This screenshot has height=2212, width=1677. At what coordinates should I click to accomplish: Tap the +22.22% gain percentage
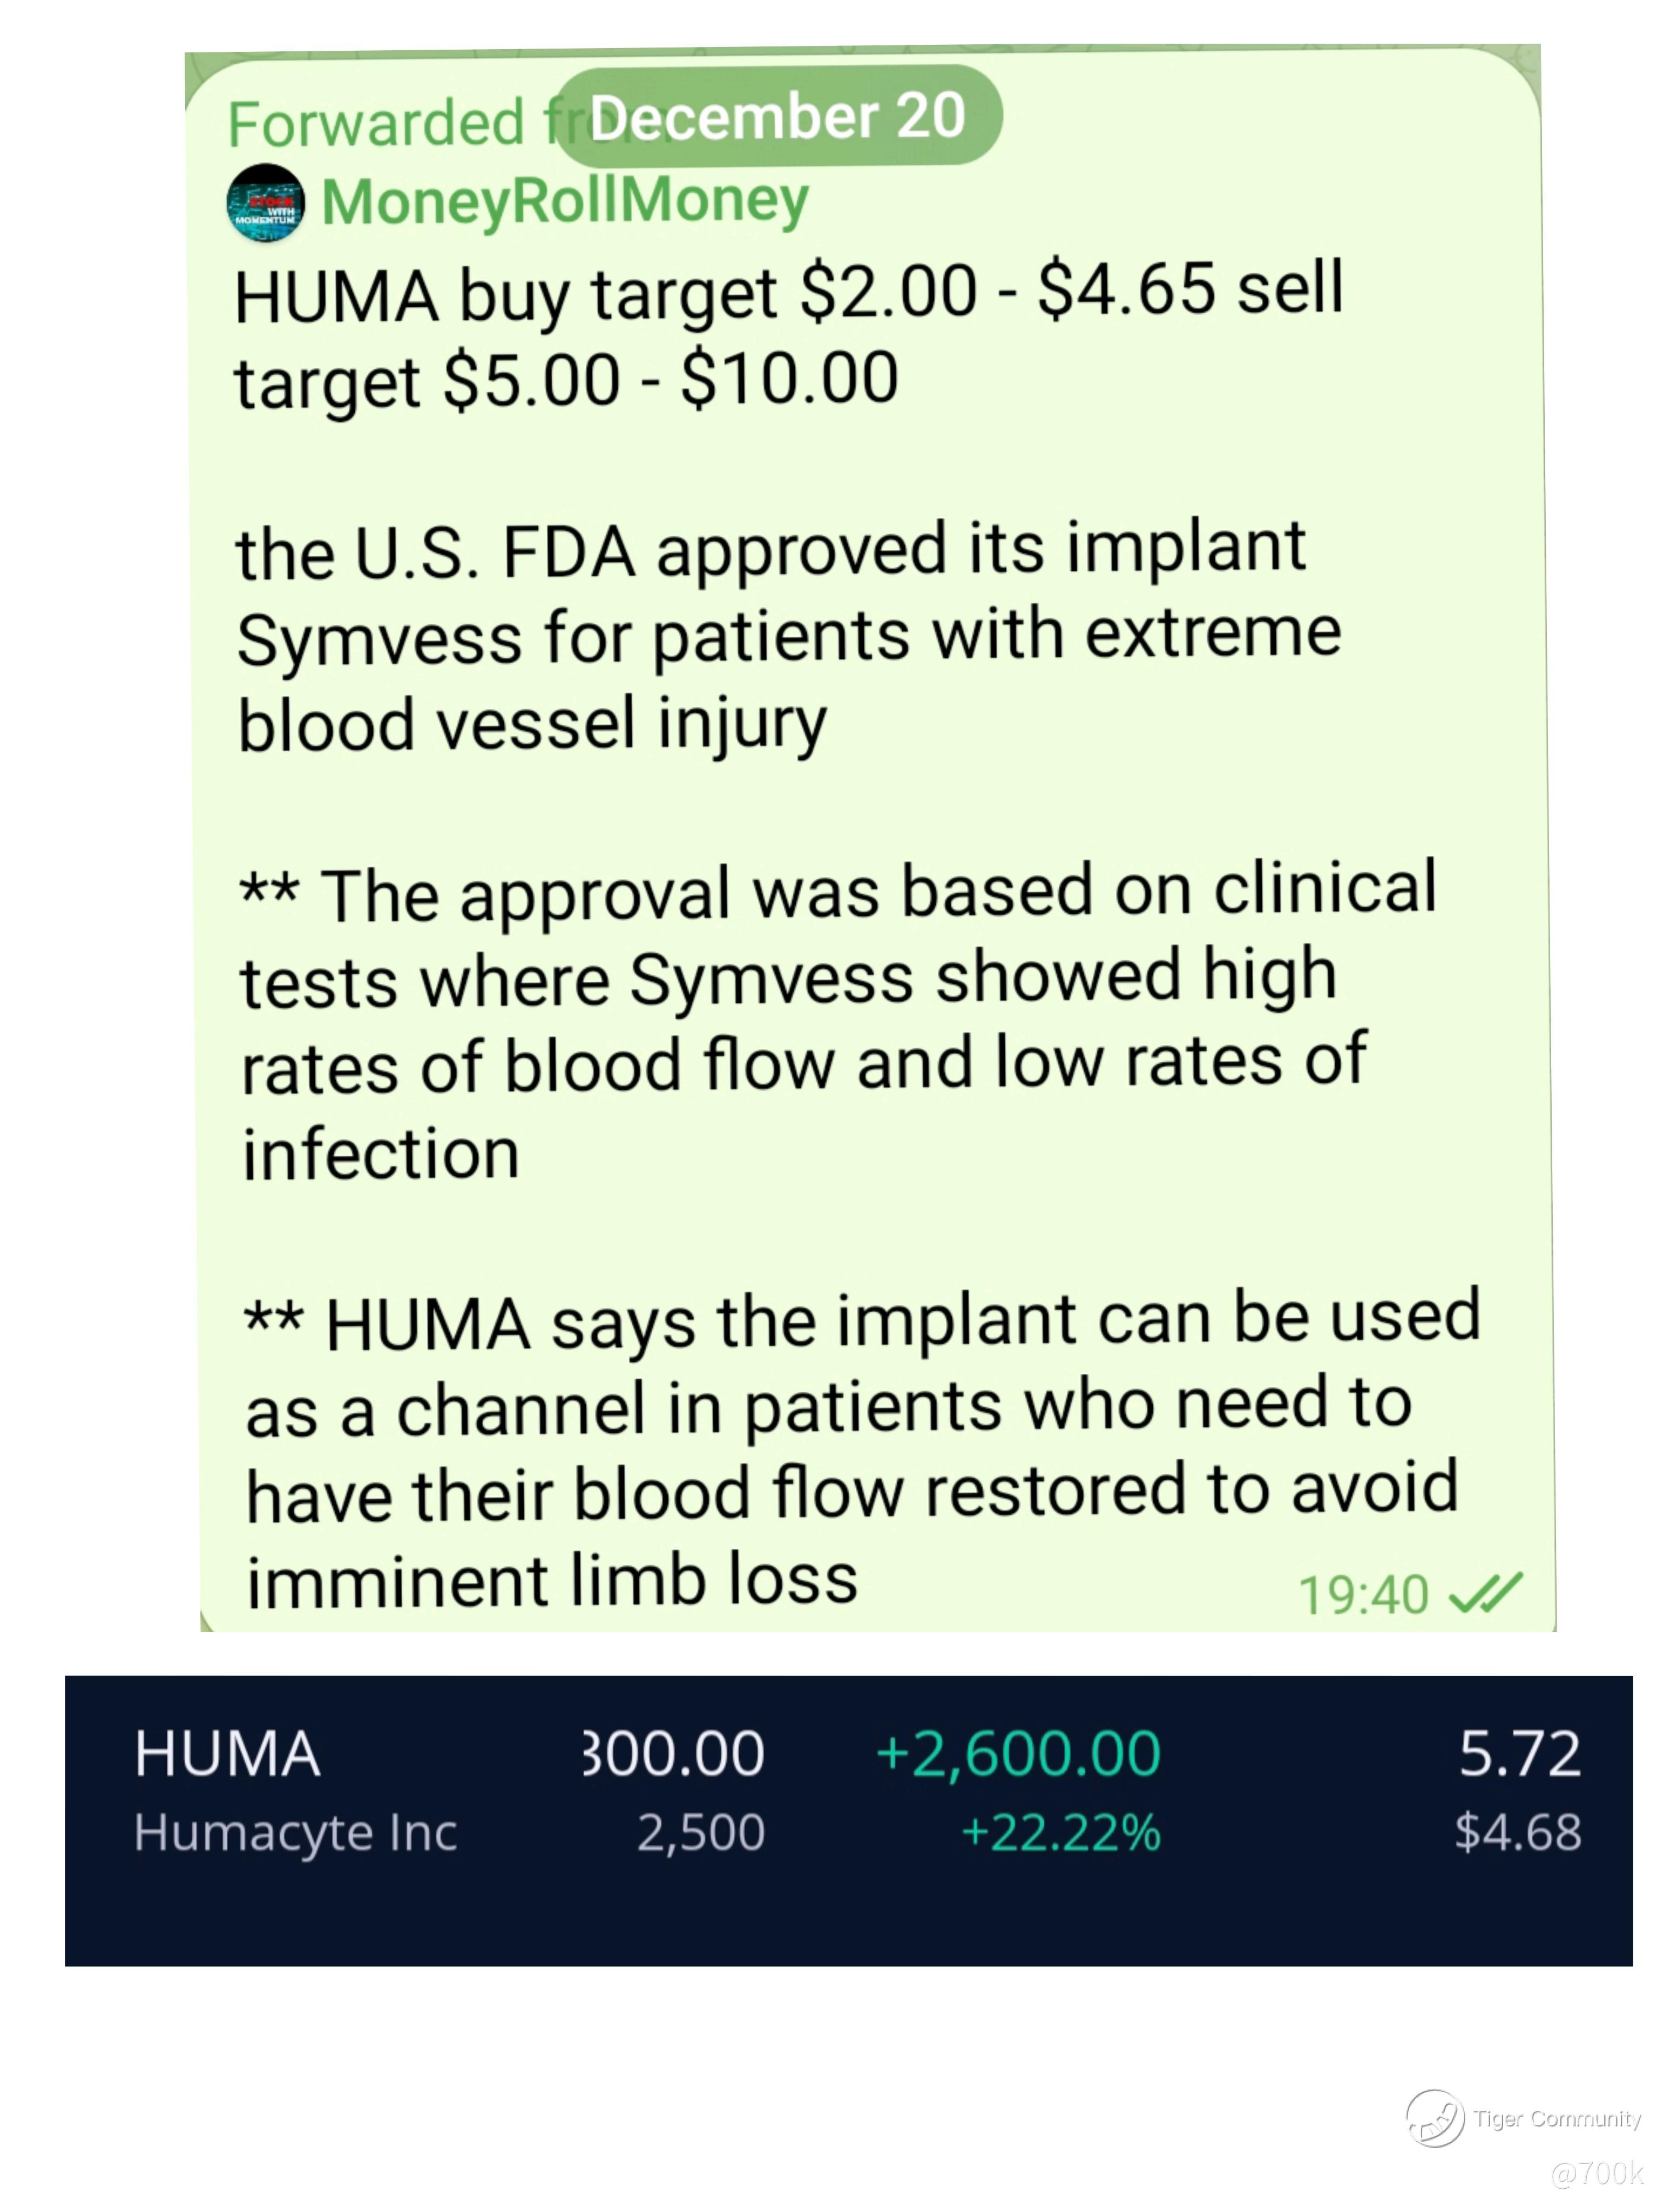1060,1833
